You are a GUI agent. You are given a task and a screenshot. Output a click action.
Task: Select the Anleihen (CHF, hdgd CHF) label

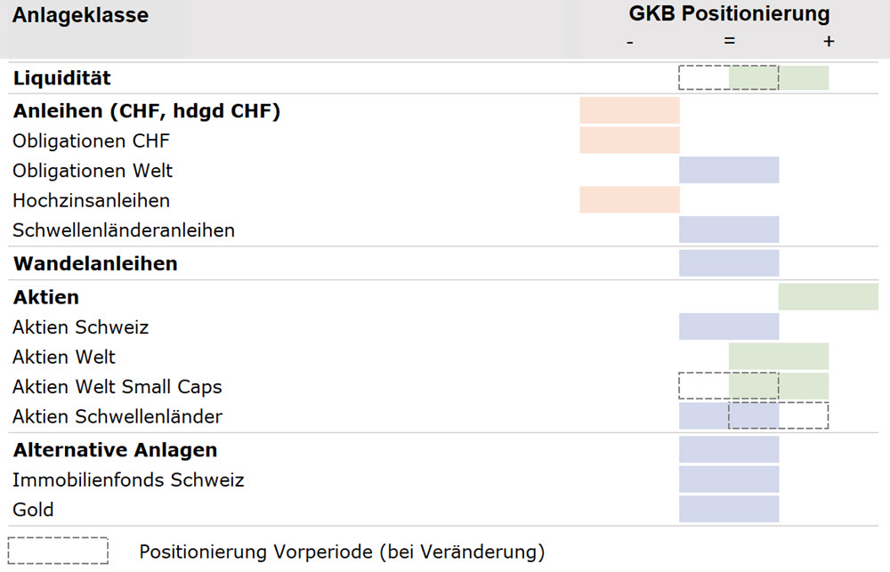coord(147,111)
